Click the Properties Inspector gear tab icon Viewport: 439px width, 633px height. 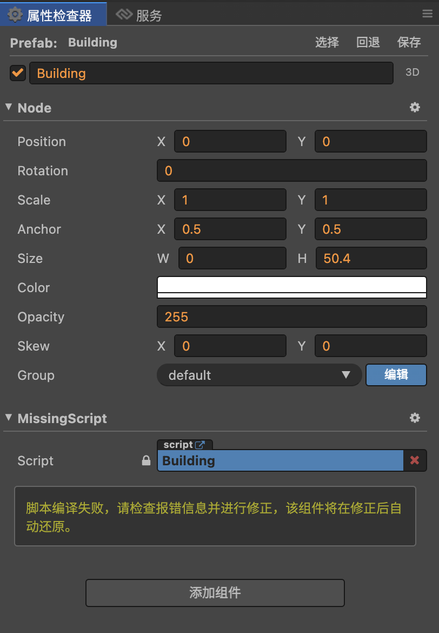click(15, 15)
